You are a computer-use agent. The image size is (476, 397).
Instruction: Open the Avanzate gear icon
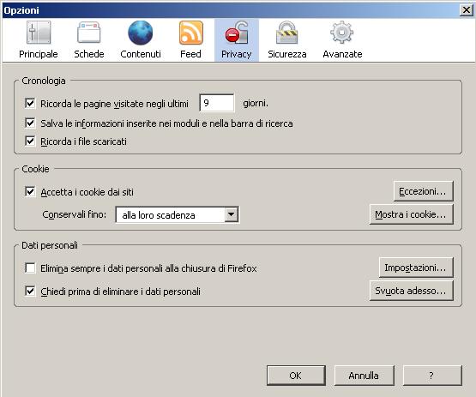click(x=342, y=33)
